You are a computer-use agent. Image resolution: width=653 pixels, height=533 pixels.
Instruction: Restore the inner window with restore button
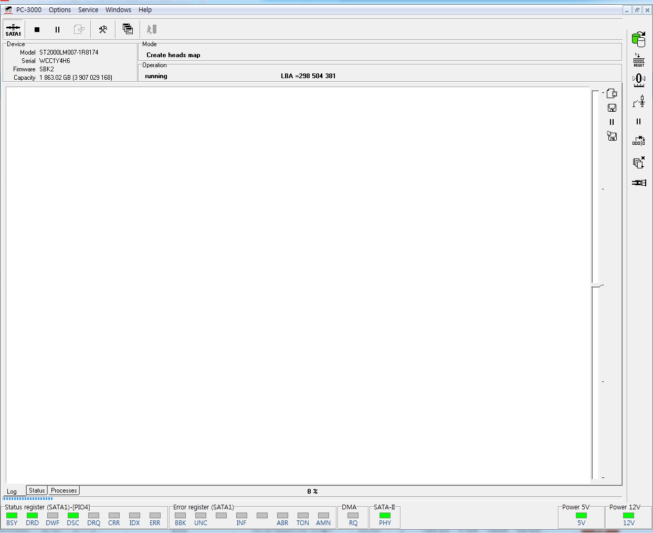tap(637, 10)
